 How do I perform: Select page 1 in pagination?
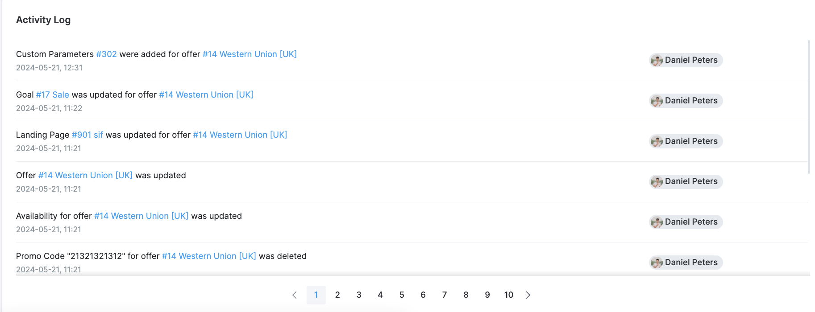pyautogui.click(x=316, y=295)
